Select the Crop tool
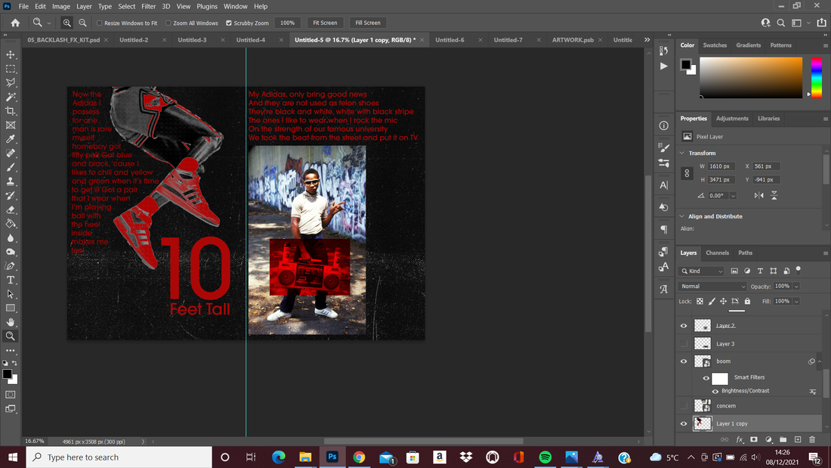831x468 pixels. coord(10,111)
